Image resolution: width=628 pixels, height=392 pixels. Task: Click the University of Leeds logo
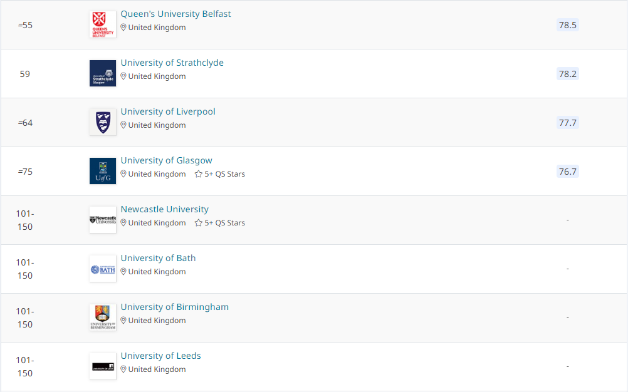(103, 366)
